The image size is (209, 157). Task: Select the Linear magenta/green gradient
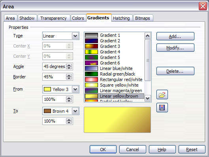pos(114,91)
